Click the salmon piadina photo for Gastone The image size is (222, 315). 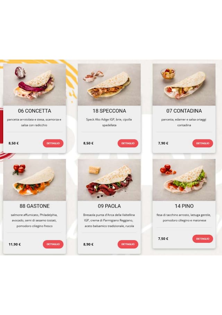(35, 180)
